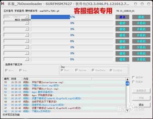The height and width of the screenshot is (119, 153).
Task: Toggle the last Img checkbox after UserData
Action: (x=111, y=70)
